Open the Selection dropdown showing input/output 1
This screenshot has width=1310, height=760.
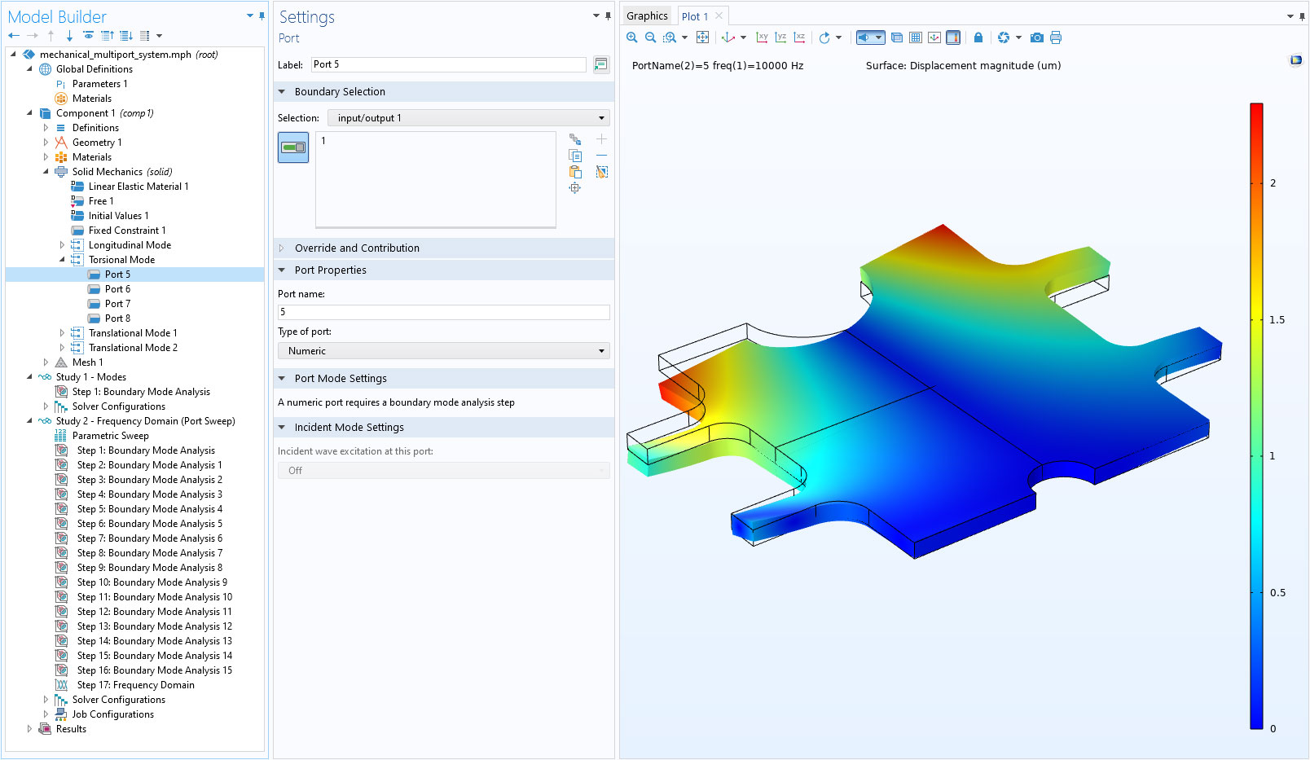click(x=468, y=118)
